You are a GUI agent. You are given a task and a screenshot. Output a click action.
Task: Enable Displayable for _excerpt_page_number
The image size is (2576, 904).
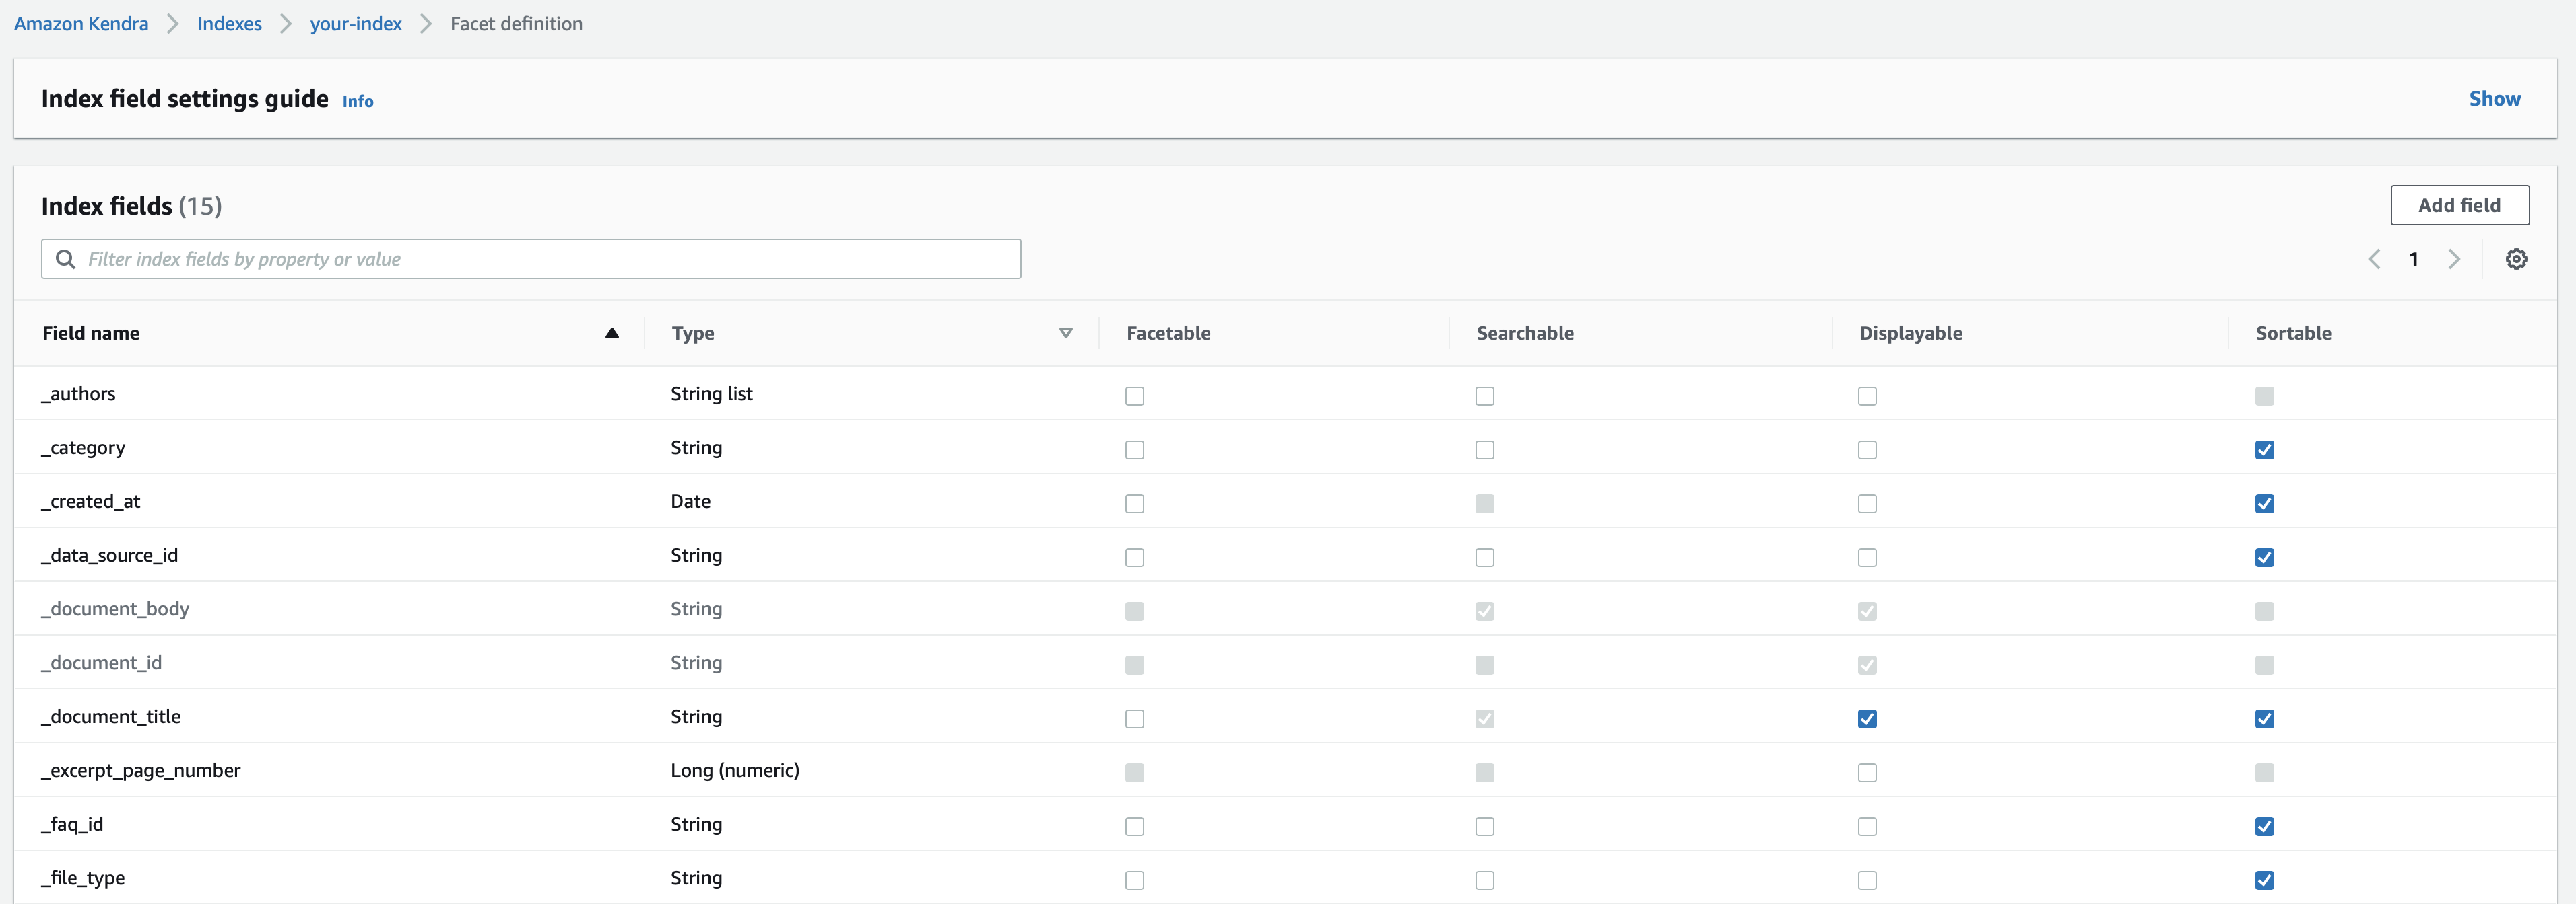tap(1867, 773)
